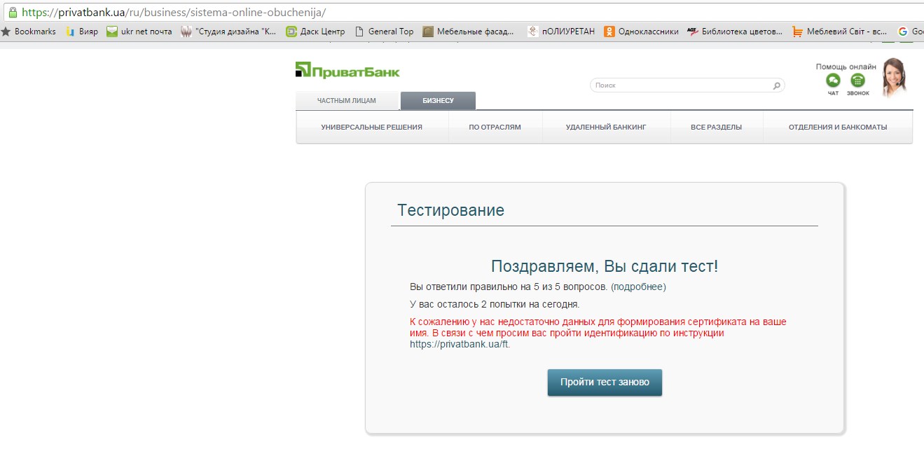Click the search magnifier icon

776,85
